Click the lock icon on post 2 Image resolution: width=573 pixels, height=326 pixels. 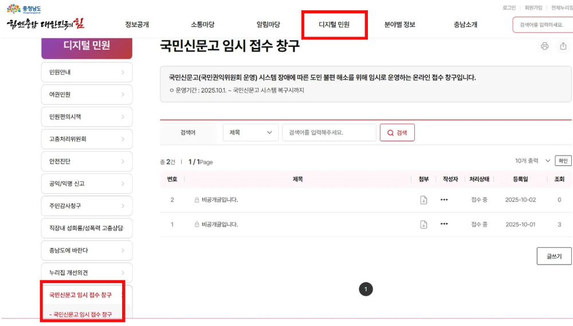click(x=197, y=200)
